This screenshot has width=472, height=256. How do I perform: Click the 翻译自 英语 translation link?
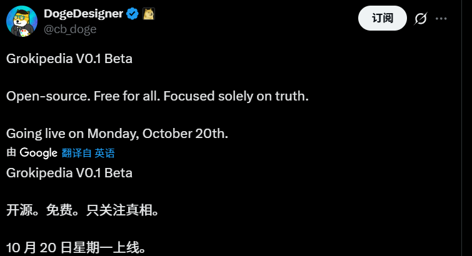[88, 152]
